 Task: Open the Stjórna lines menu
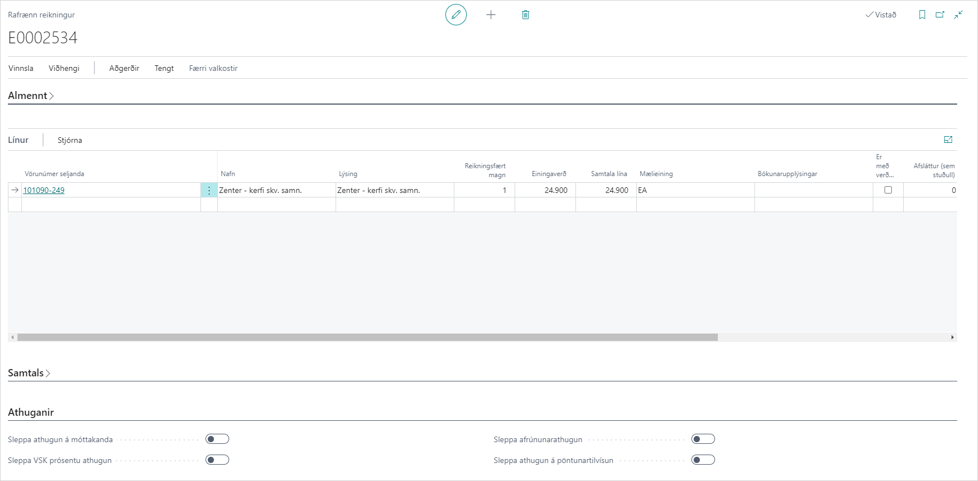tap(70, 140)
